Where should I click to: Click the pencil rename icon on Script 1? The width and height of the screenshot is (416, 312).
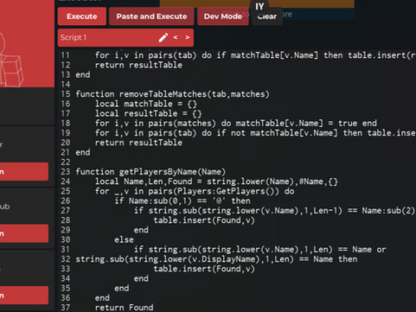click(x=163, y=37)
